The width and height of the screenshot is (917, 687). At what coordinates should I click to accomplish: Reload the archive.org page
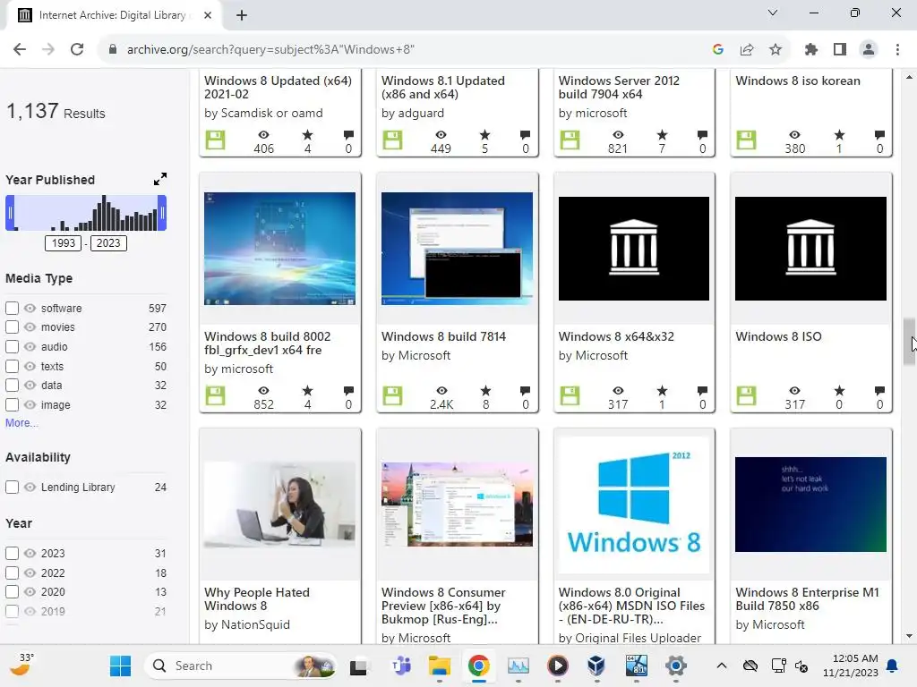pos(77,50)
